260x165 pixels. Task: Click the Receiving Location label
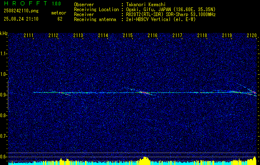96,9
